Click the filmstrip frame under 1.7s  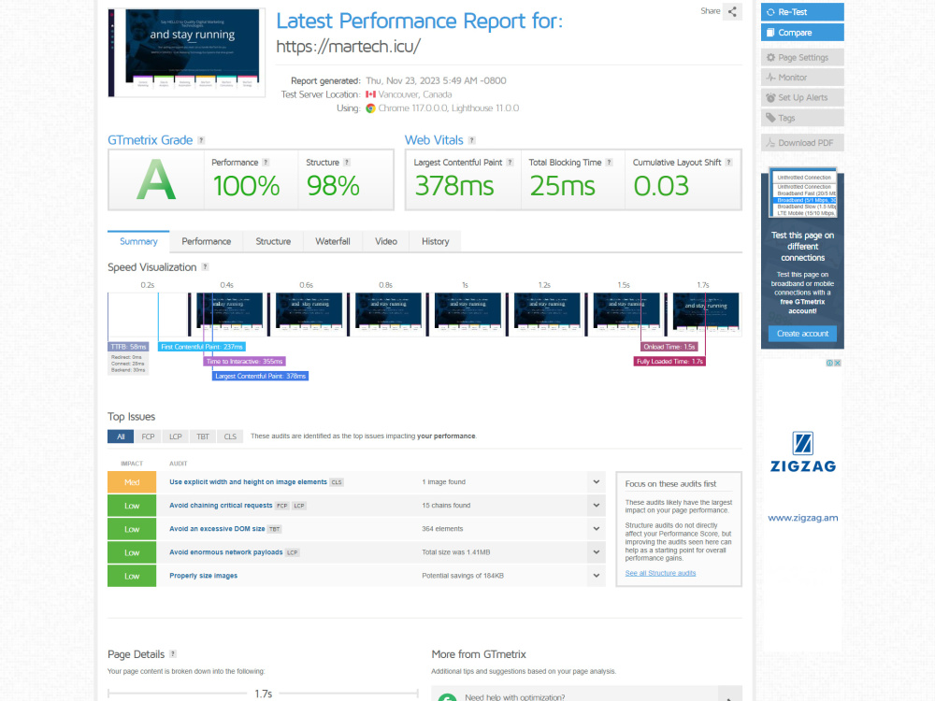pyautogui.click(x=704, y=314)
